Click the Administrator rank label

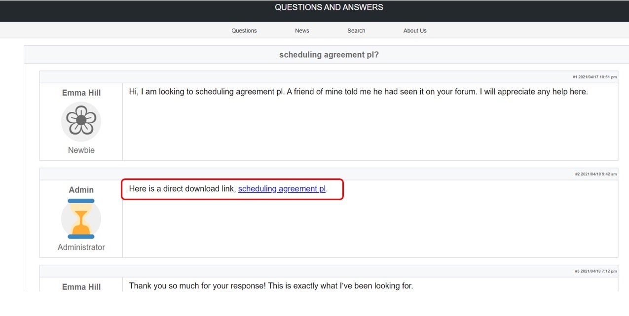(x=81, y=247)
